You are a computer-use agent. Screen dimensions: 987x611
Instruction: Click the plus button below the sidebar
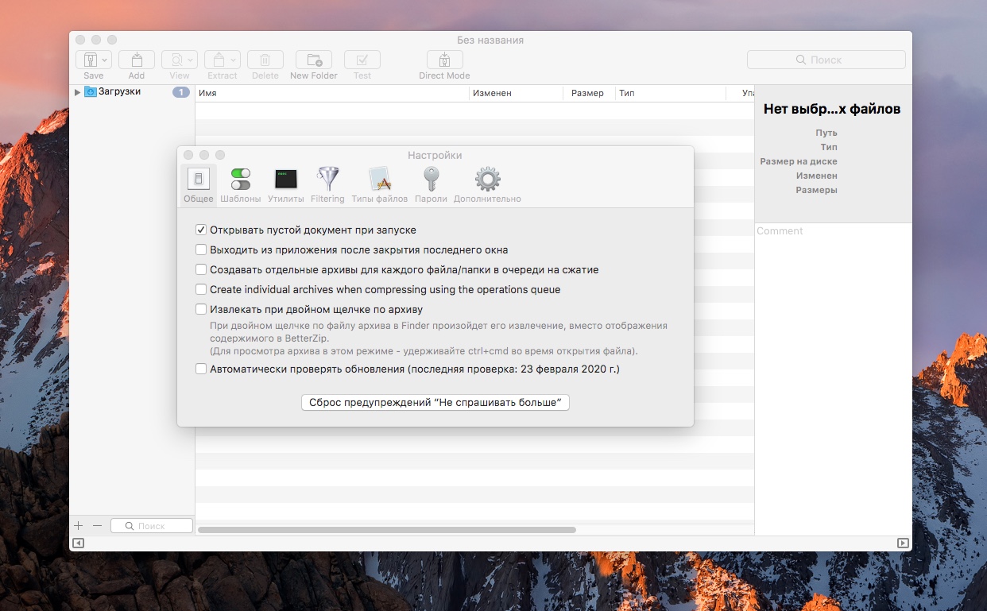point(79,526)
